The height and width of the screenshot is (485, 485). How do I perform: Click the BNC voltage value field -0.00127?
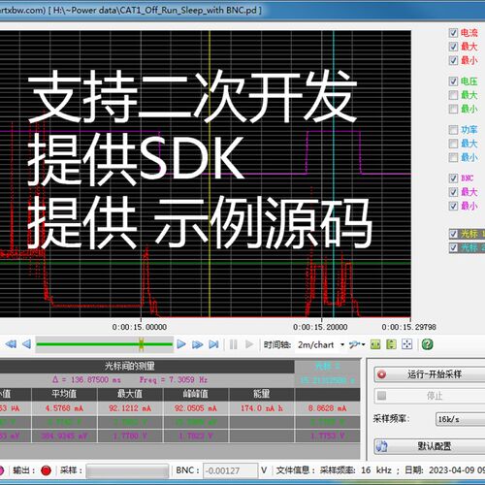(230, 470)
